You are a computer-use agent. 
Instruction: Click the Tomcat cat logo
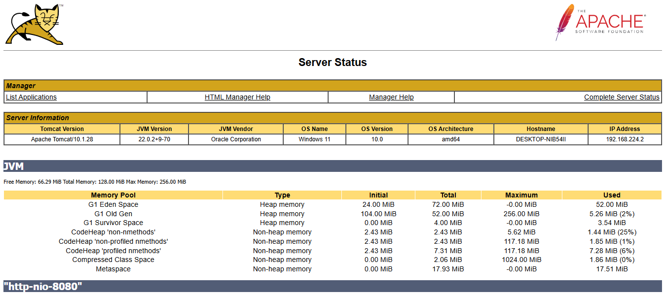click(x=35, y=25)
